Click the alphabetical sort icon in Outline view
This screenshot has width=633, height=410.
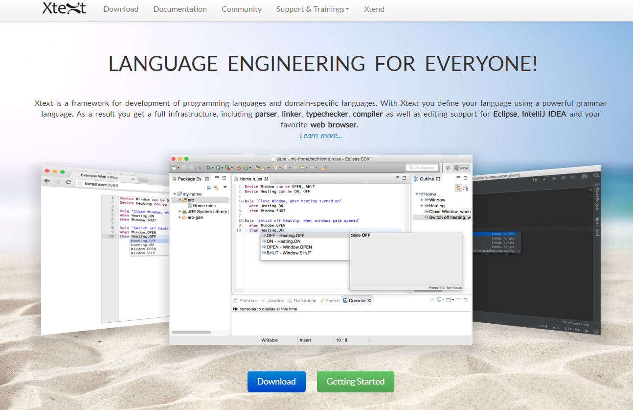[x=466, y=188]
